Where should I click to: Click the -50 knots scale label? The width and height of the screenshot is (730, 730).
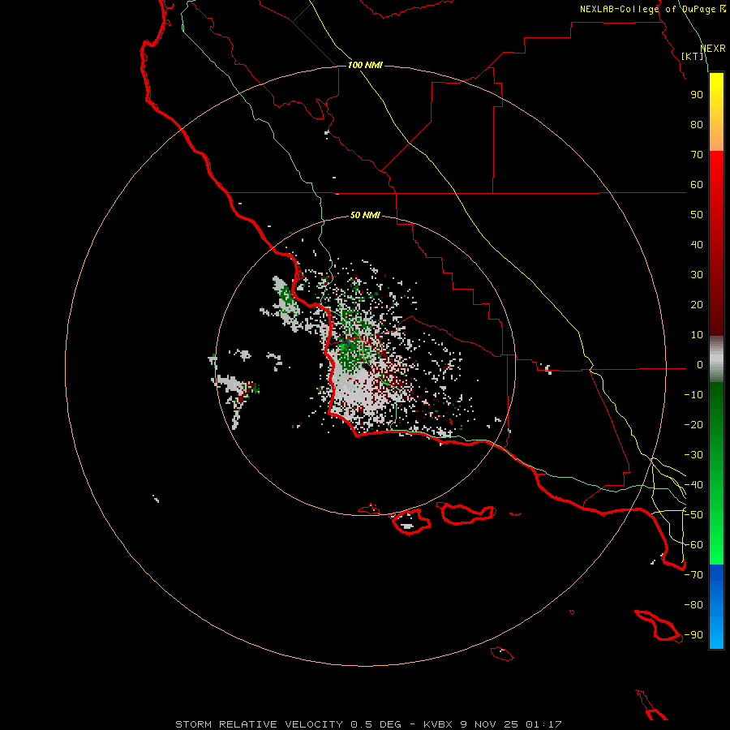pos(693,515)
